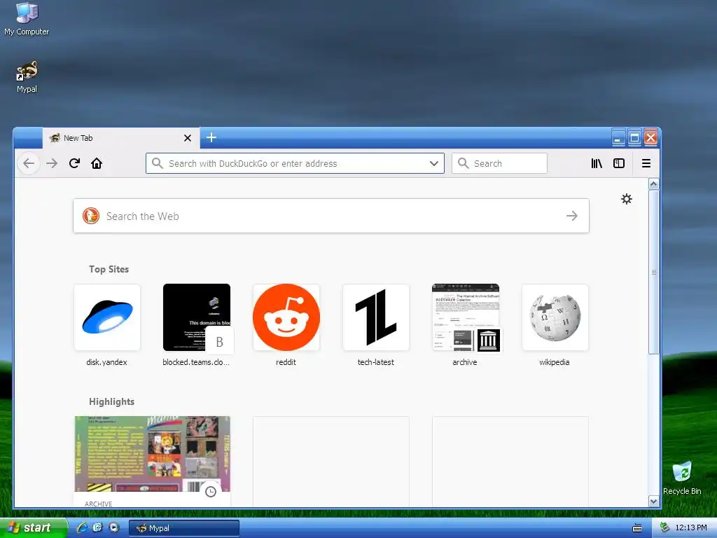Click the browser Back arrow button
Screen dimensions: 717x538
pos(28,163)
